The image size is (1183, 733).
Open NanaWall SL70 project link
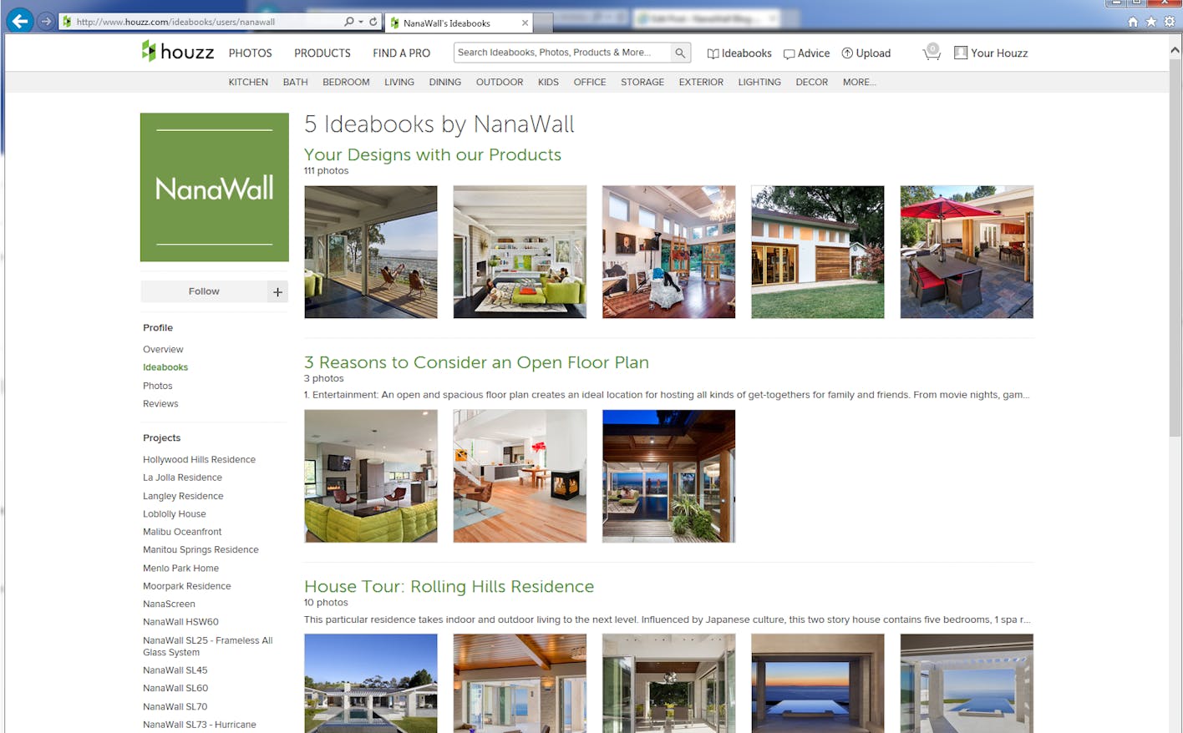coord(175,707)
